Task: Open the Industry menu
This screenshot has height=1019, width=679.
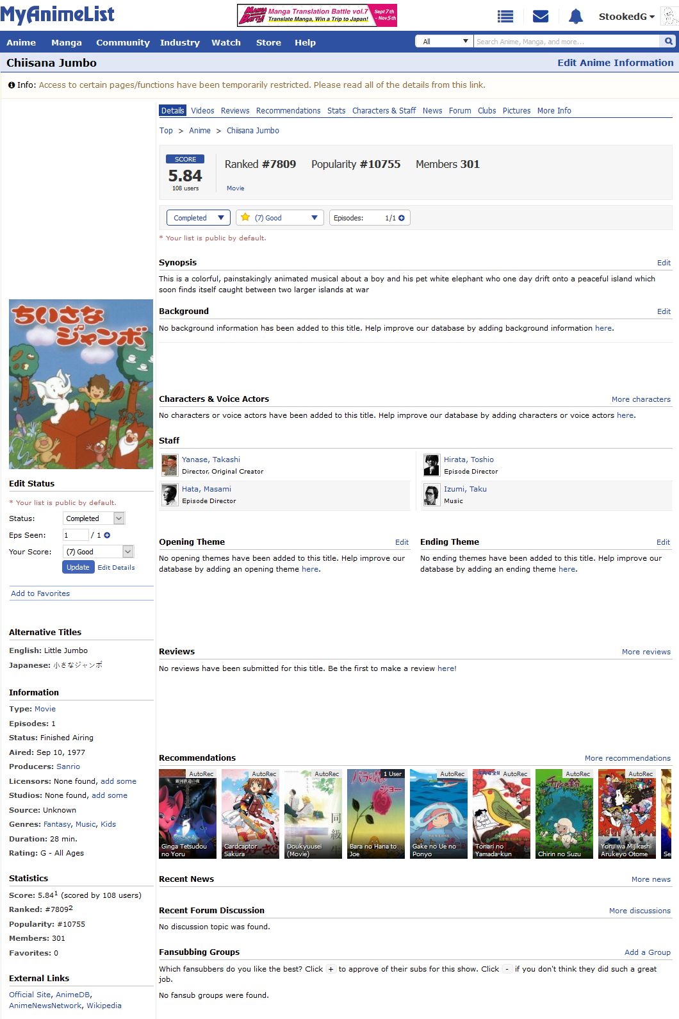Action: tap(180, 43)
